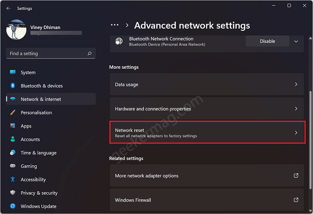Click the Hardware and connection properties chevron

click(296, 109)
